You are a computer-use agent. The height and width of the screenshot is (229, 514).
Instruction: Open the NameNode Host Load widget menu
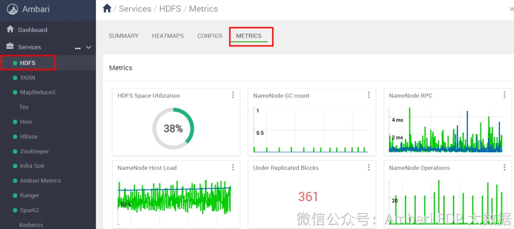click(x=233, y=167)
